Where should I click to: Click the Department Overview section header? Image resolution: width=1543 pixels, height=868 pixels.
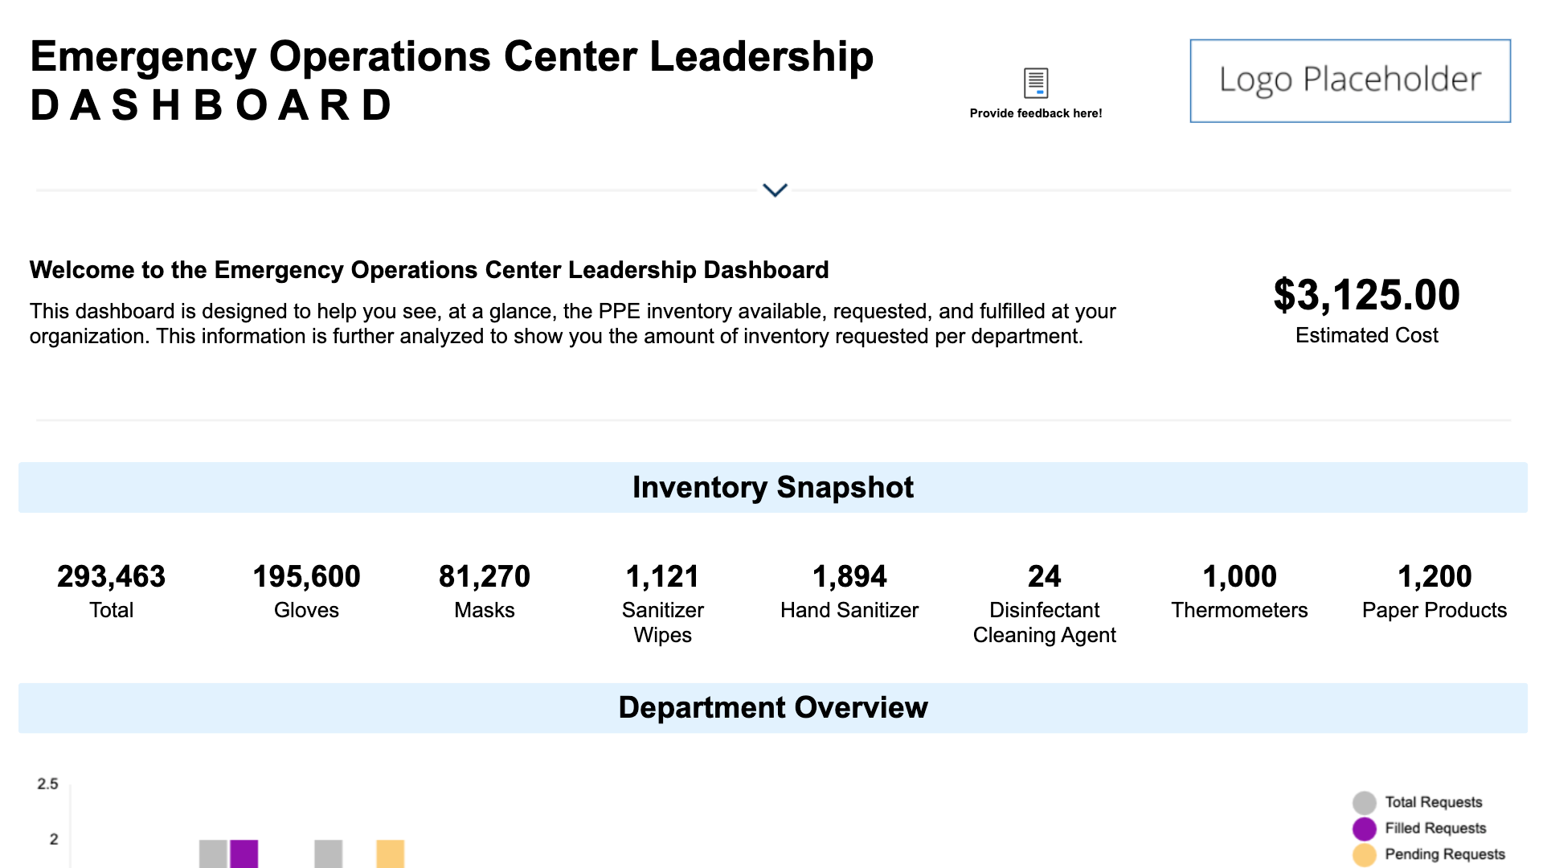coord(772,708)
